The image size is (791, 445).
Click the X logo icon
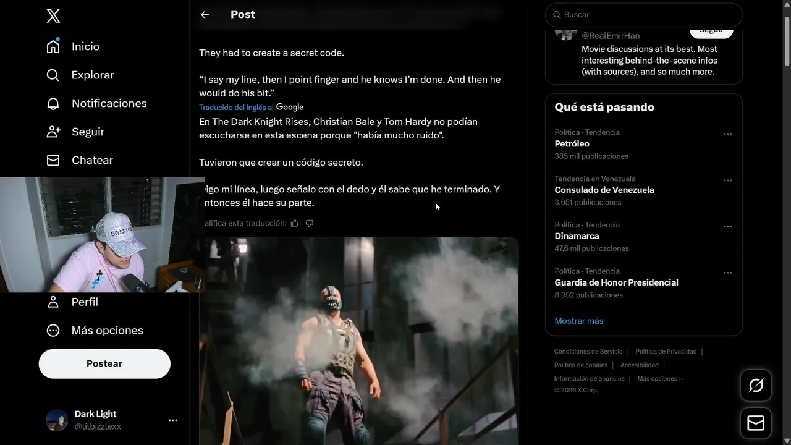coord(53,16)
